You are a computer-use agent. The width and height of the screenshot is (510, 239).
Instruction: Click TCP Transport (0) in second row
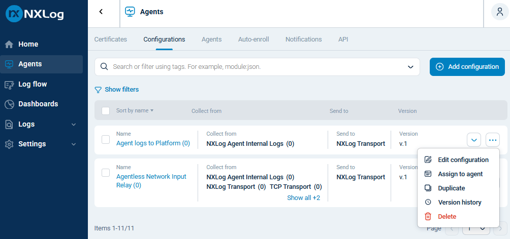pos(296,187)
